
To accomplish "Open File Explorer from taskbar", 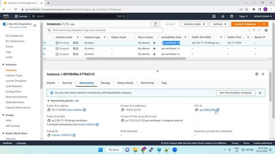I will (135, 150).
